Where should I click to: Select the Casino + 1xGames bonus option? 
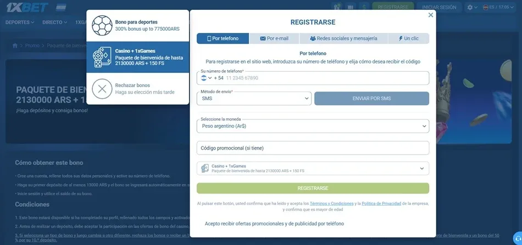click(x=138, y=58)
